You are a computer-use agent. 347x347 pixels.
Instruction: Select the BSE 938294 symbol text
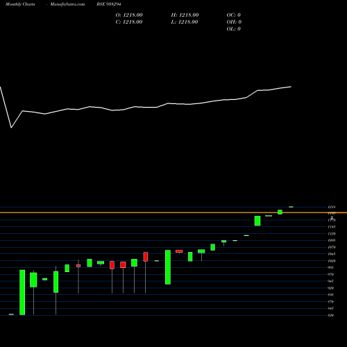tap(109, 4)
